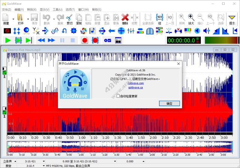Play selection with the bracketed green button

point(18,40)
